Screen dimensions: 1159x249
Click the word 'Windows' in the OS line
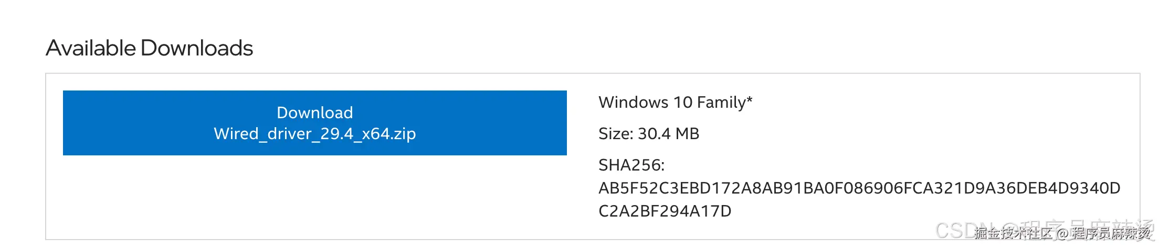(634, 103)
